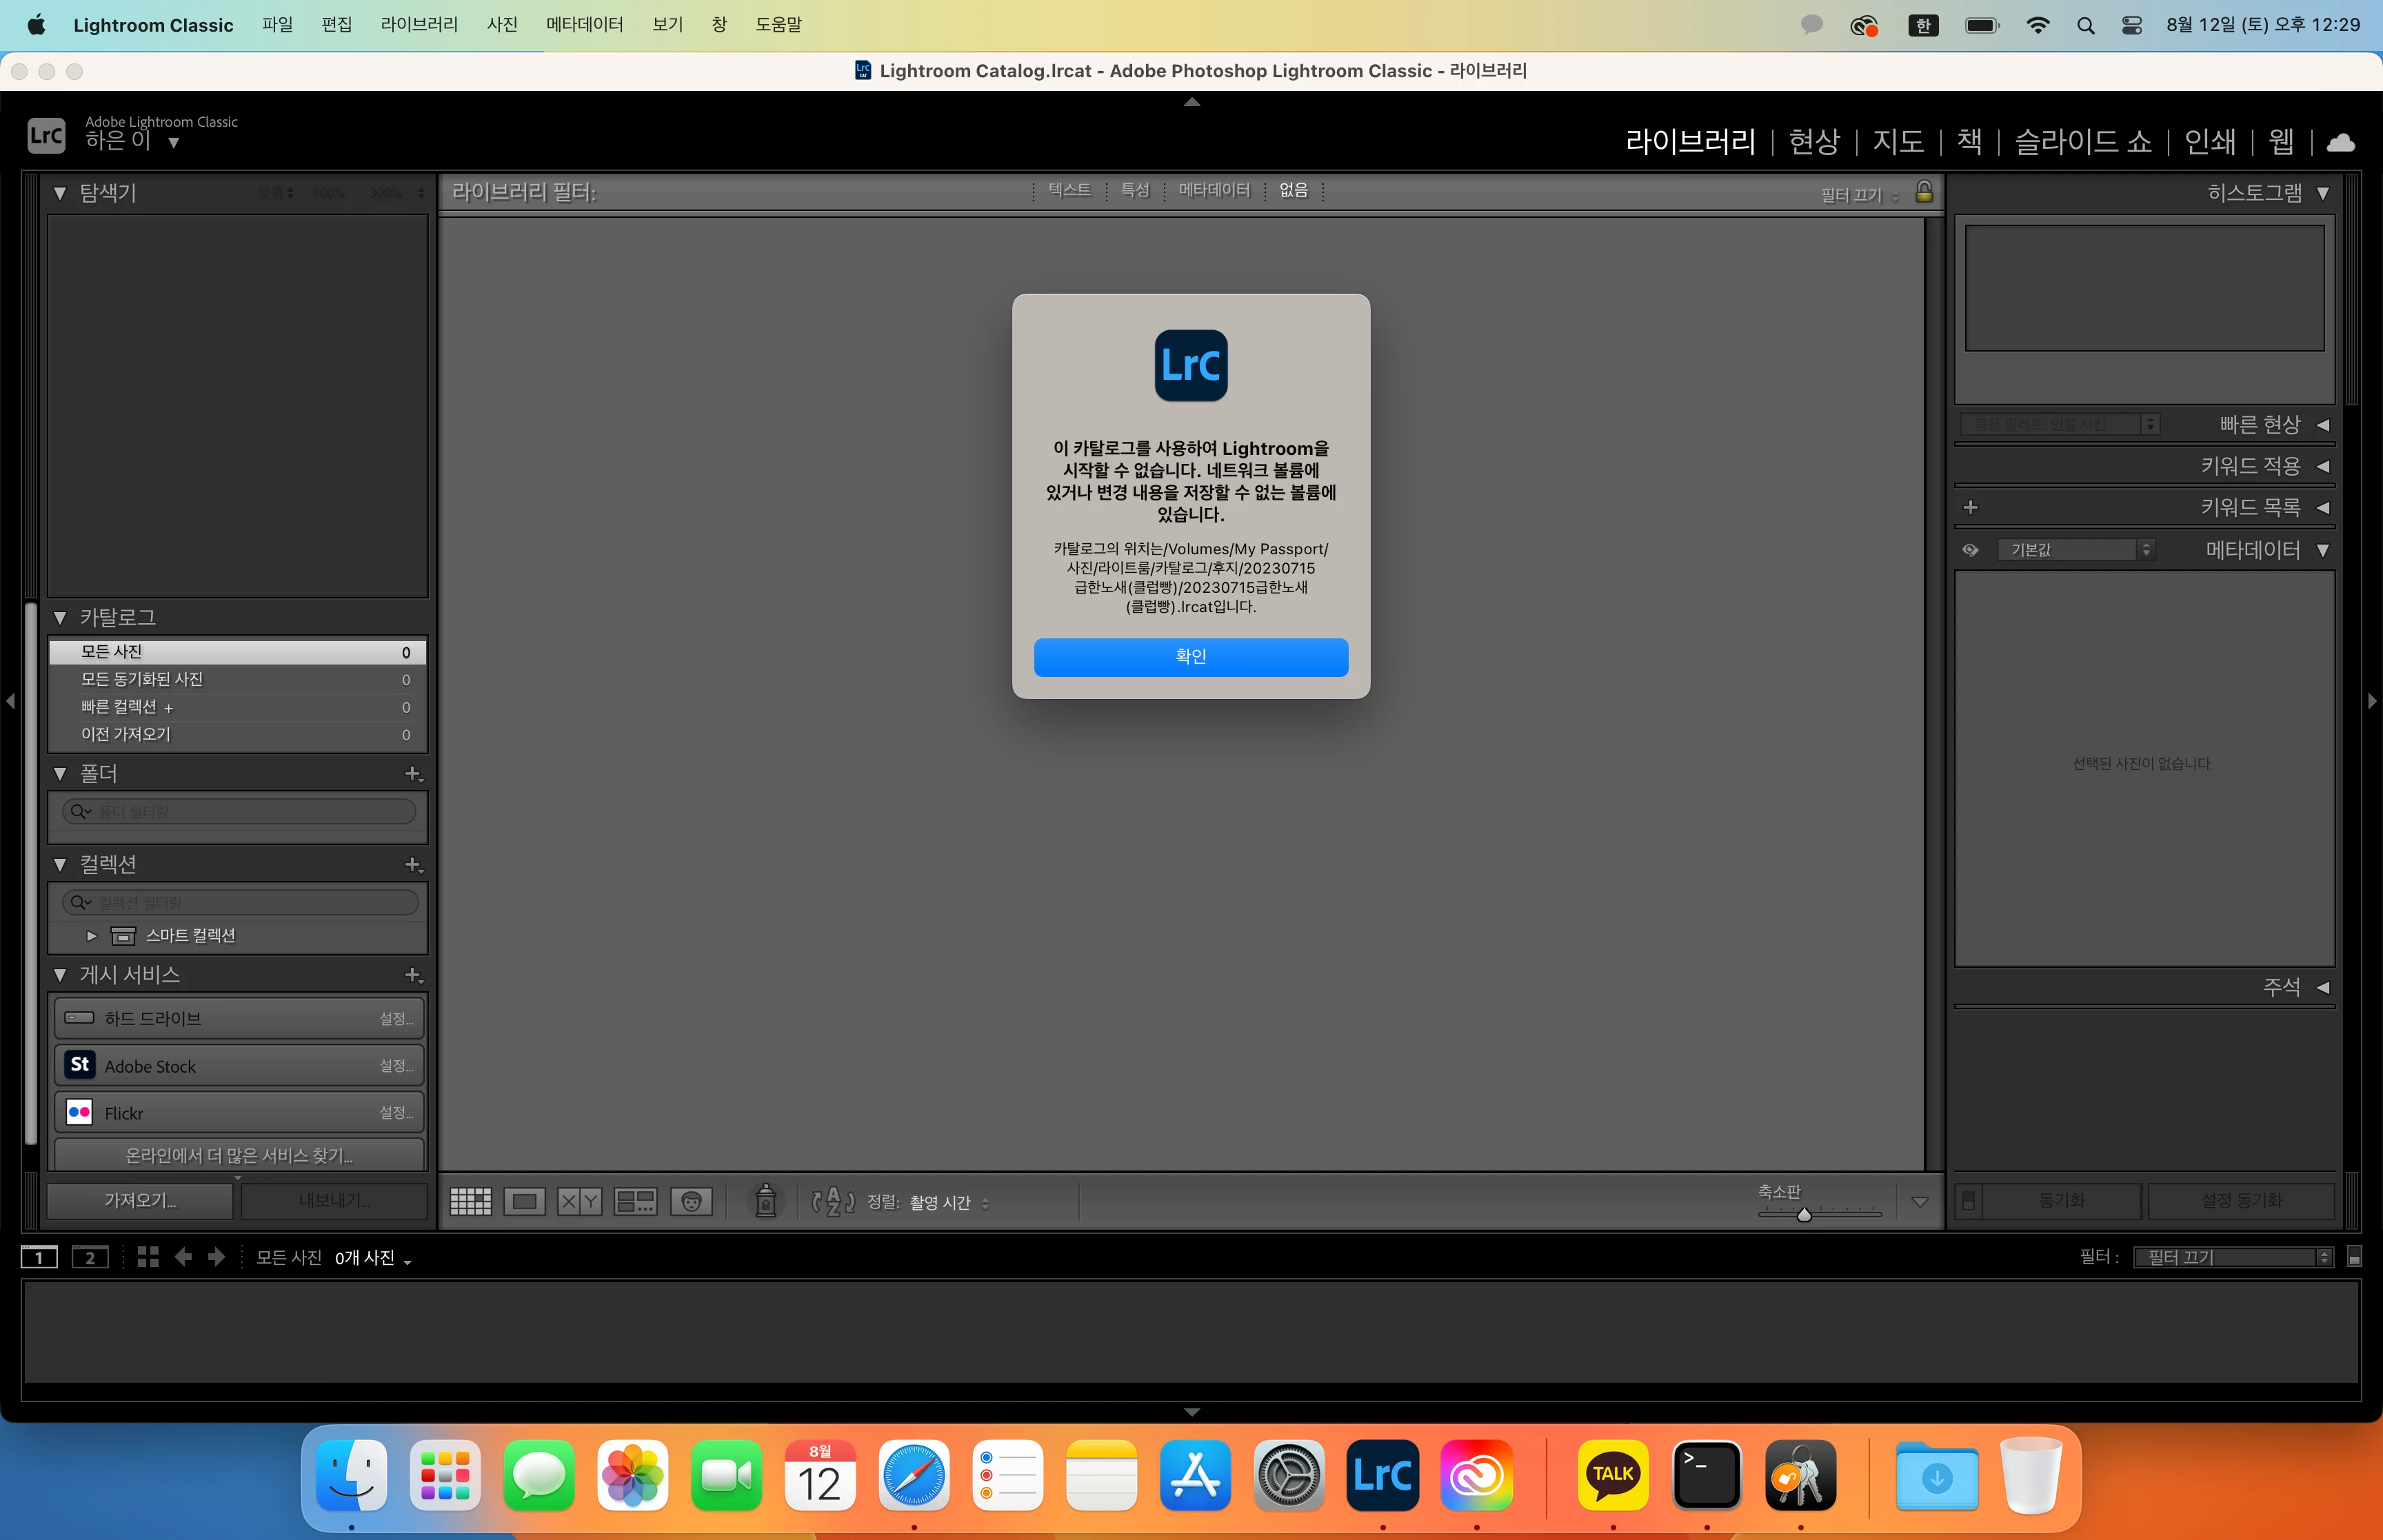Image resolution: width=2383 pixels, height=1540 pixels.
Task: Toggle the filmstrip filter switch
Action: pos(2354,1257)
